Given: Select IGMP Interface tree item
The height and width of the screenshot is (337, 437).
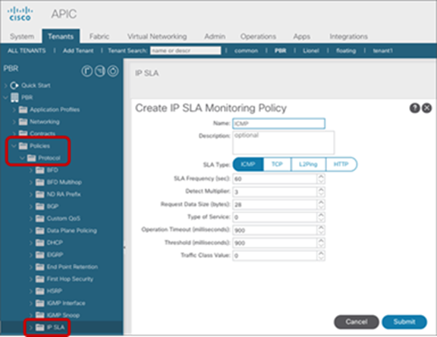Looking at the screenshot, I should [x=66, y=303].
